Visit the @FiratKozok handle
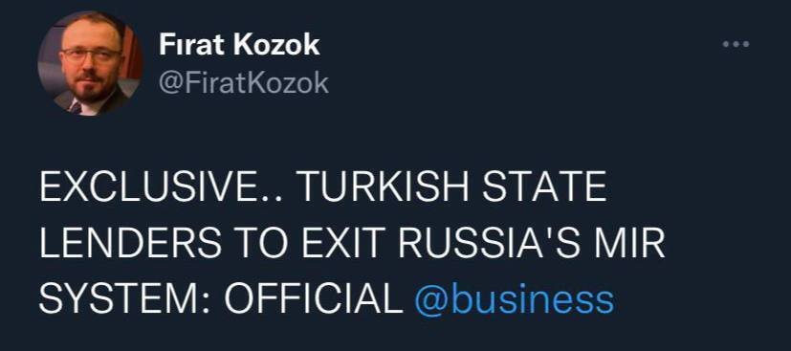Image resolution: width=791 pixels, height=351 pixels. click(244, 82)
